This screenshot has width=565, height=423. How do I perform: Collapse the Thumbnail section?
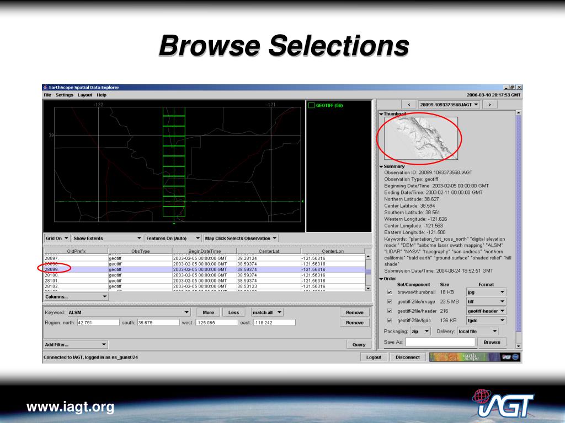381,114
